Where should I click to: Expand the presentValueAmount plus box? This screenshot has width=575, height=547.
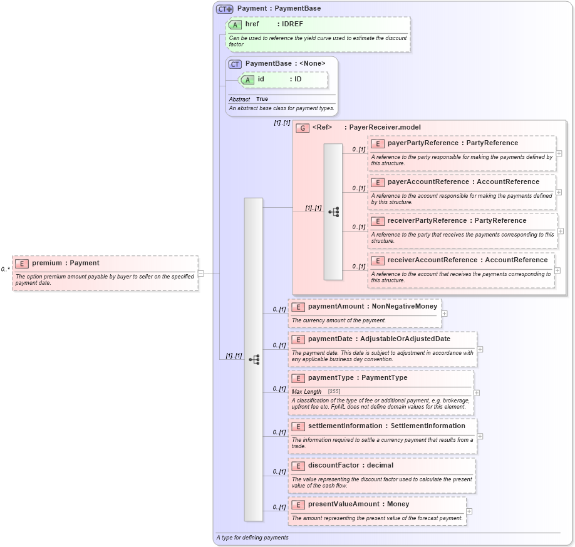coord(469,511)
